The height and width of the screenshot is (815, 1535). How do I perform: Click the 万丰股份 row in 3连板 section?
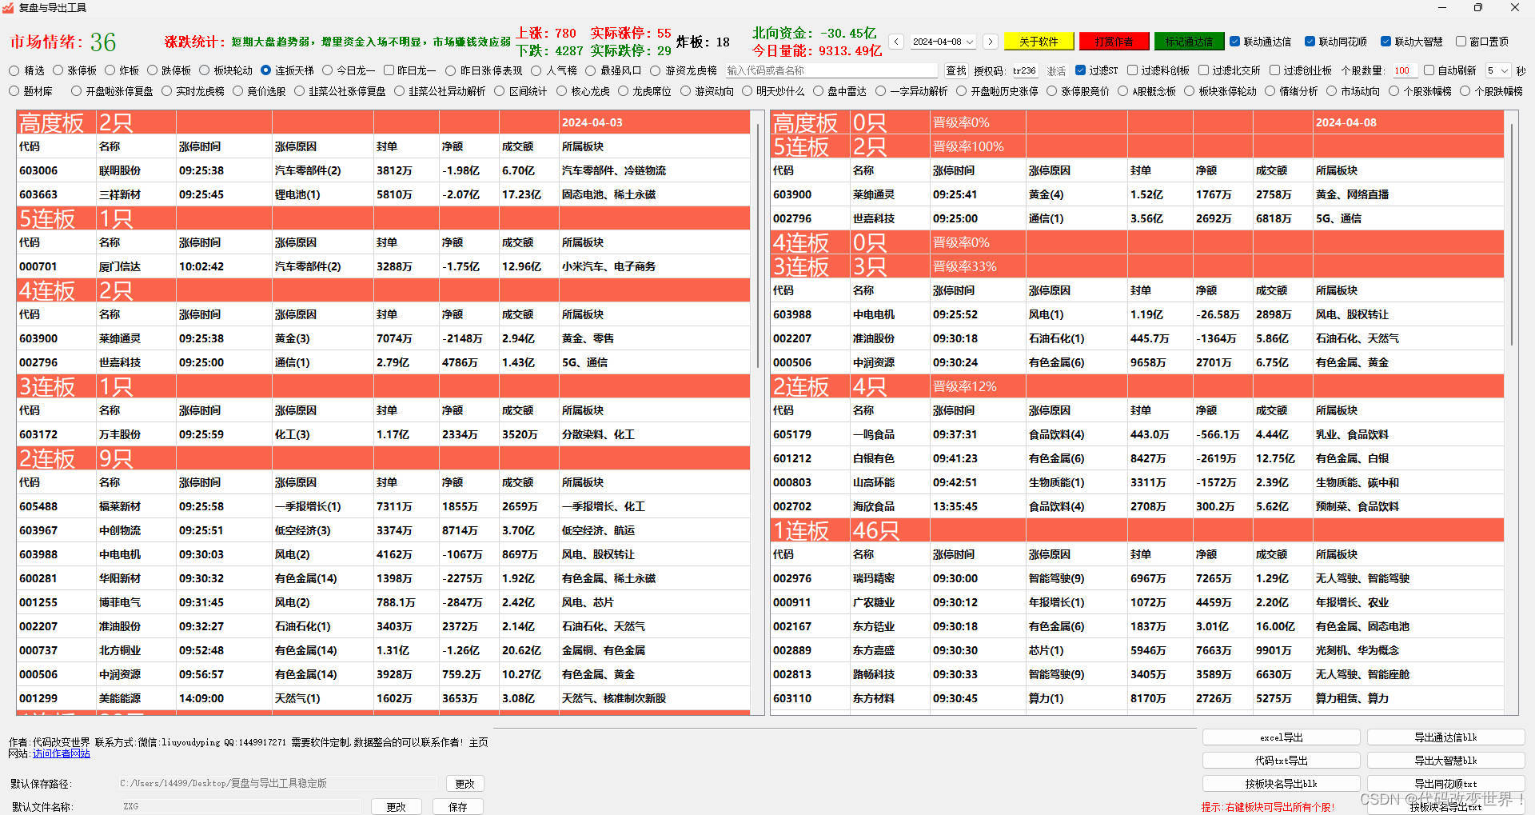point(383,434)
